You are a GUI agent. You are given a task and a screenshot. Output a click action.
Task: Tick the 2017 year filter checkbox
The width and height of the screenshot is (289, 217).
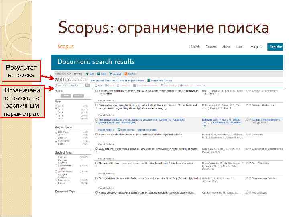56,106
